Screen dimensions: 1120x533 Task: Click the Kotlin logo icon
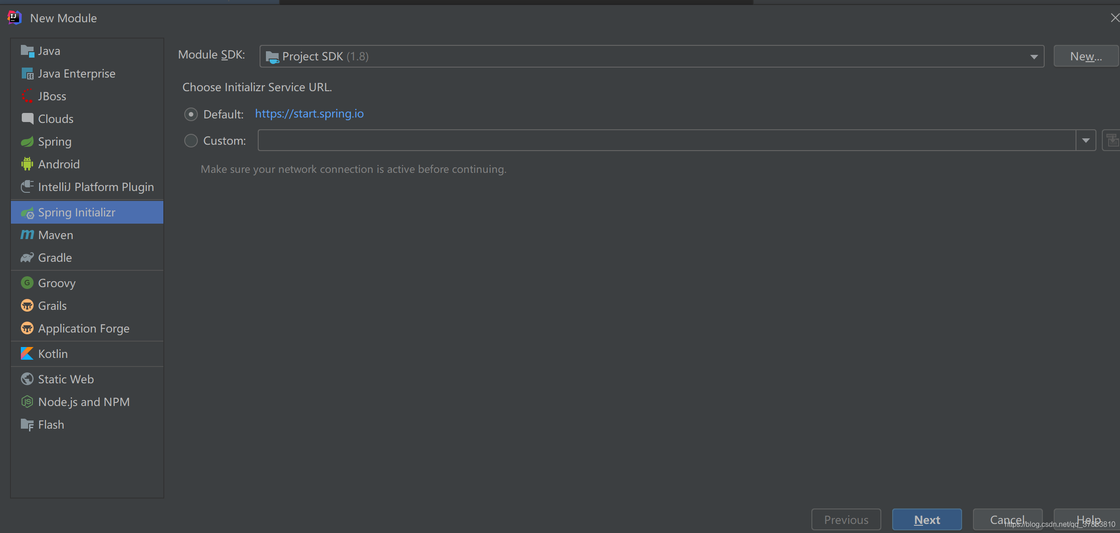coord(27,353)
